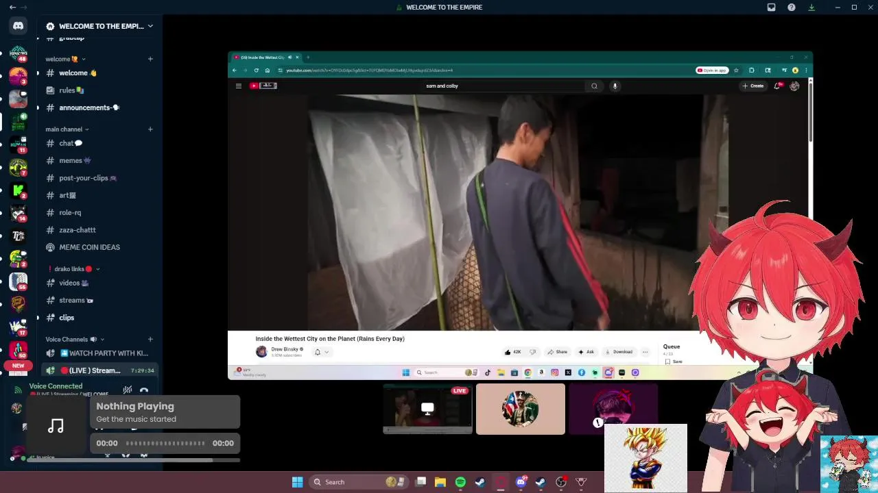Create a voice channel with plus icon
The image size is (878, 493).
pos(150,339)
